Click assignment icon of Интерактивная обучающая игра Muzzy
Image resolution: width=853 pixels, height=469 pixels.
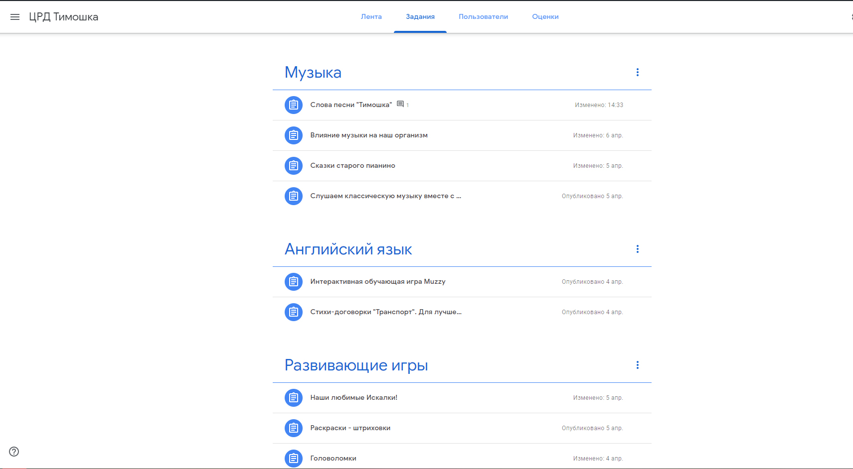tap(294, 282)
